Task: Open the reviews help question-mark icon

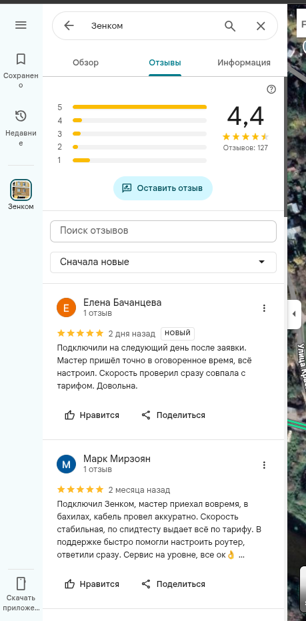Action: pos(271,89)
